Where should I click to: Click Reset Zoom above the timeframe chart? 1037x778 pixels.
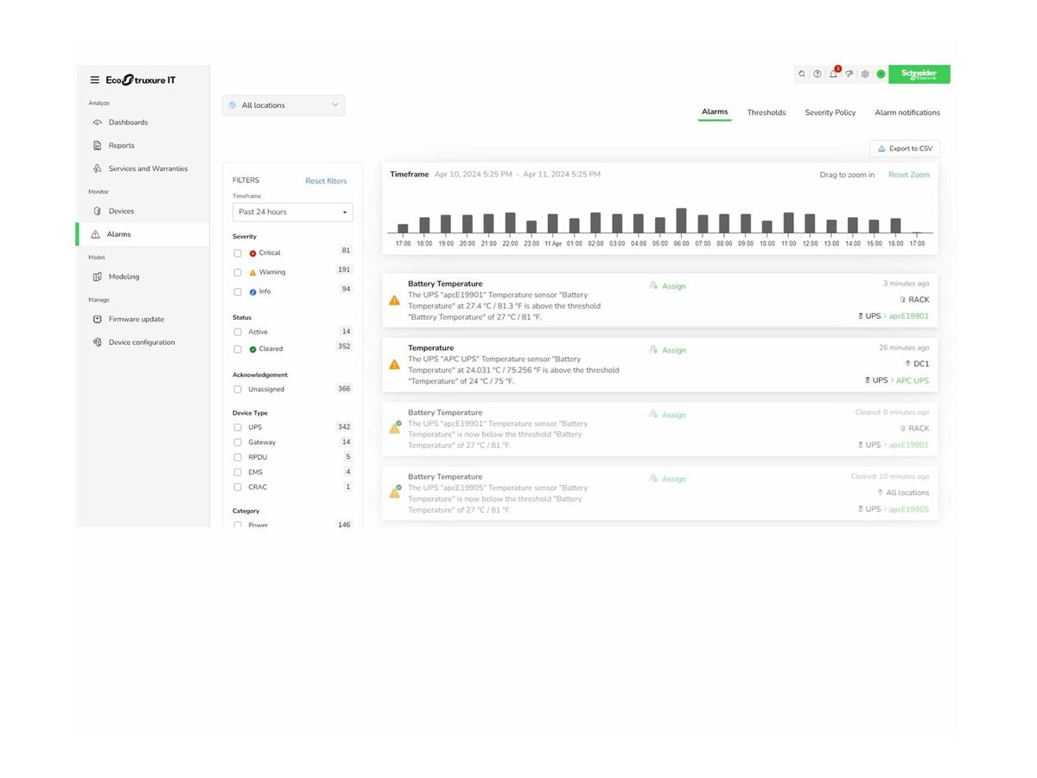tap(908, 174)
